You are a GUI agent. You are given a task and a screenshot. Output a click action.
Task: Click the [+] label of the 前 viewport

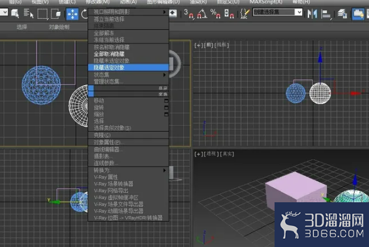click(198, 45)
